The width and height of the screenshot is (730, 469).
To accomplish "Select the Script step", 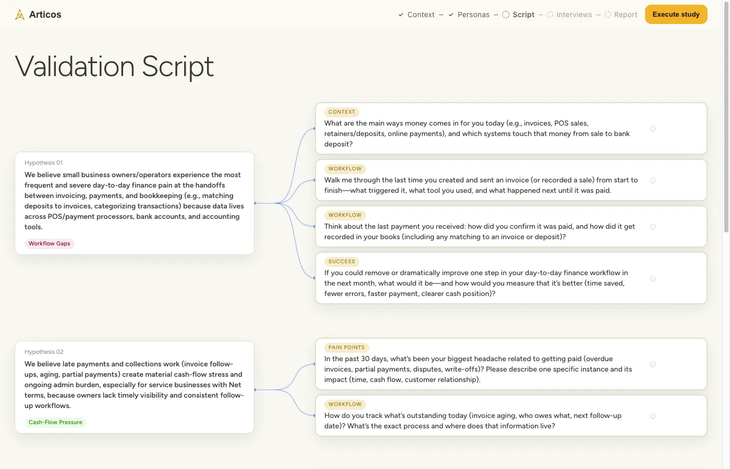I will 518,15.
